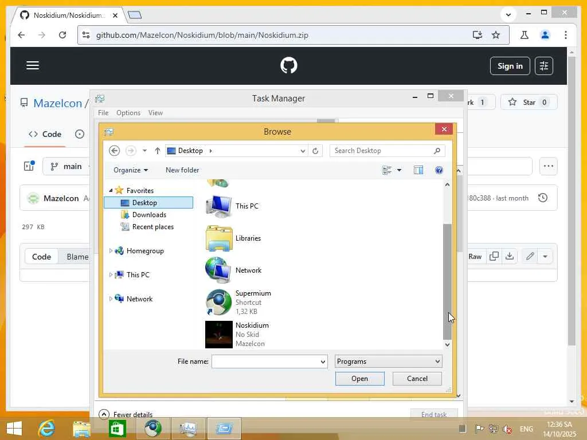
Task: Open more file actions ellipsis button
Action: [549, 166]
